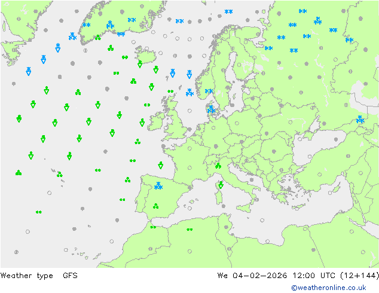Image resolution: width=379 pixels, height=293 pixels.
Task: Click the green rain symbol beside the Azores
Action: [x=59, y=174]
